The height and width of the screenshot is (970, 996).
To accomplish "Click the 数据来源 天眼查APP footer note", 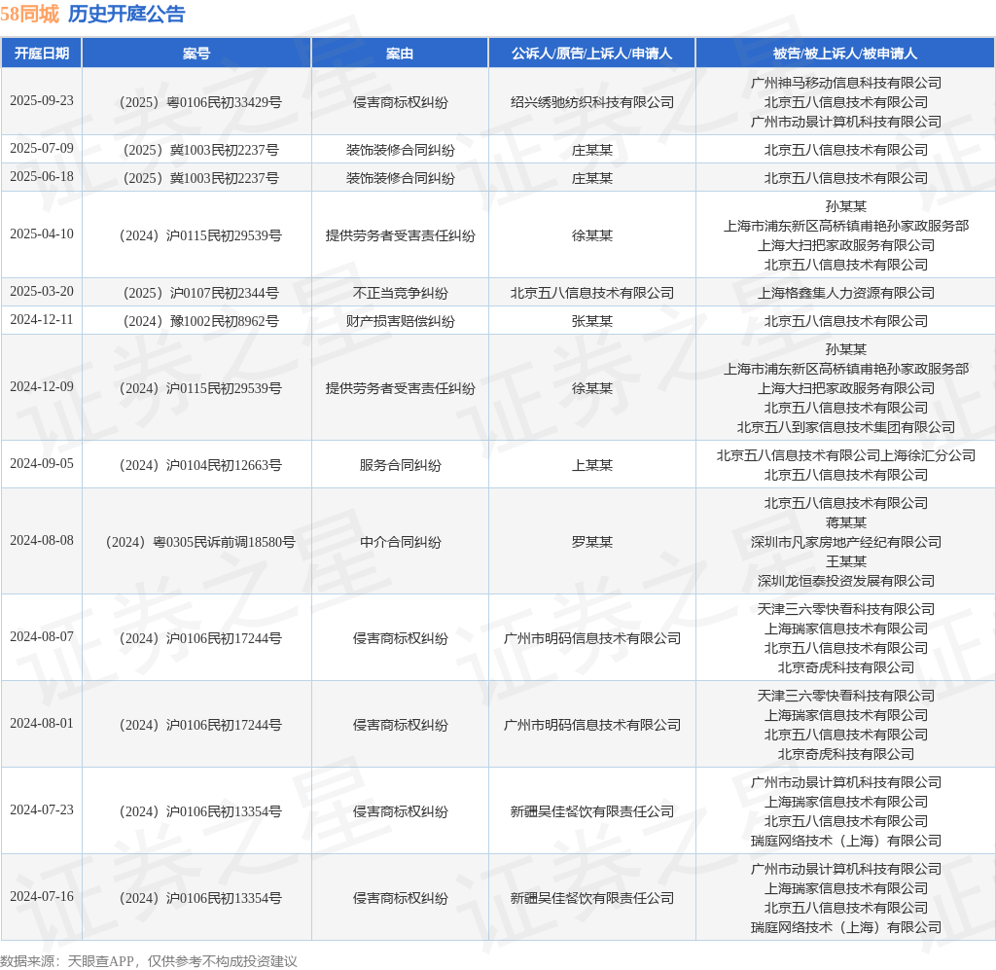I will point(149,961).
